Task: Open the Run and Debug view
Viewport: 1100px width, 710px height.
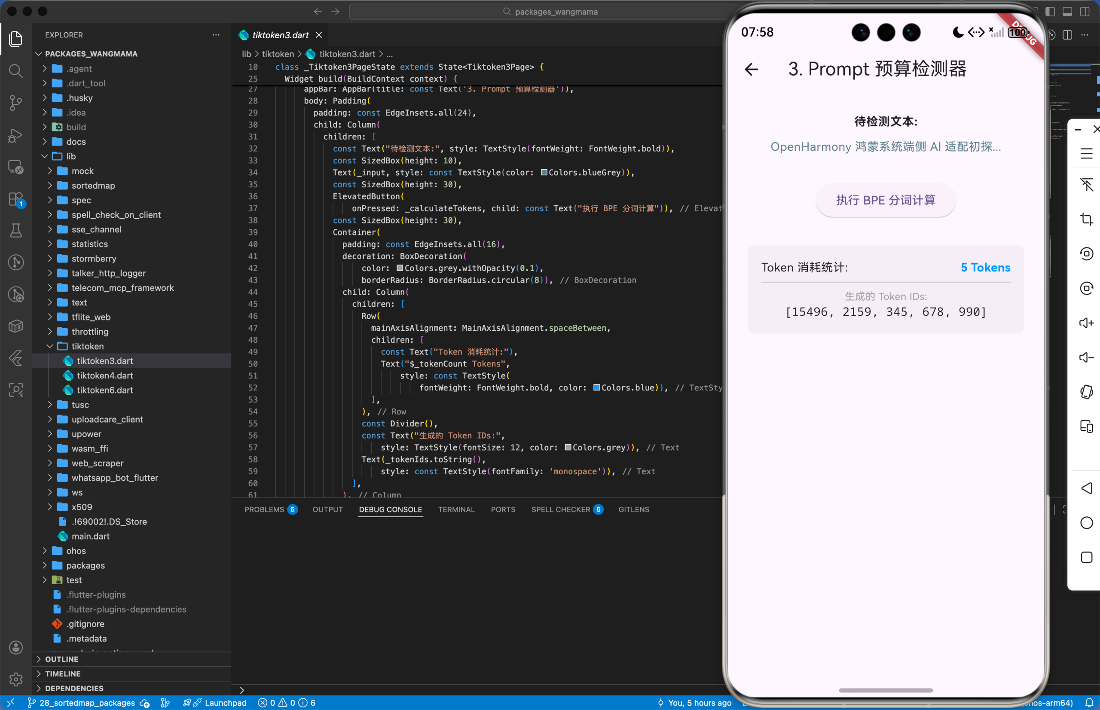Action: pos(15,135)
